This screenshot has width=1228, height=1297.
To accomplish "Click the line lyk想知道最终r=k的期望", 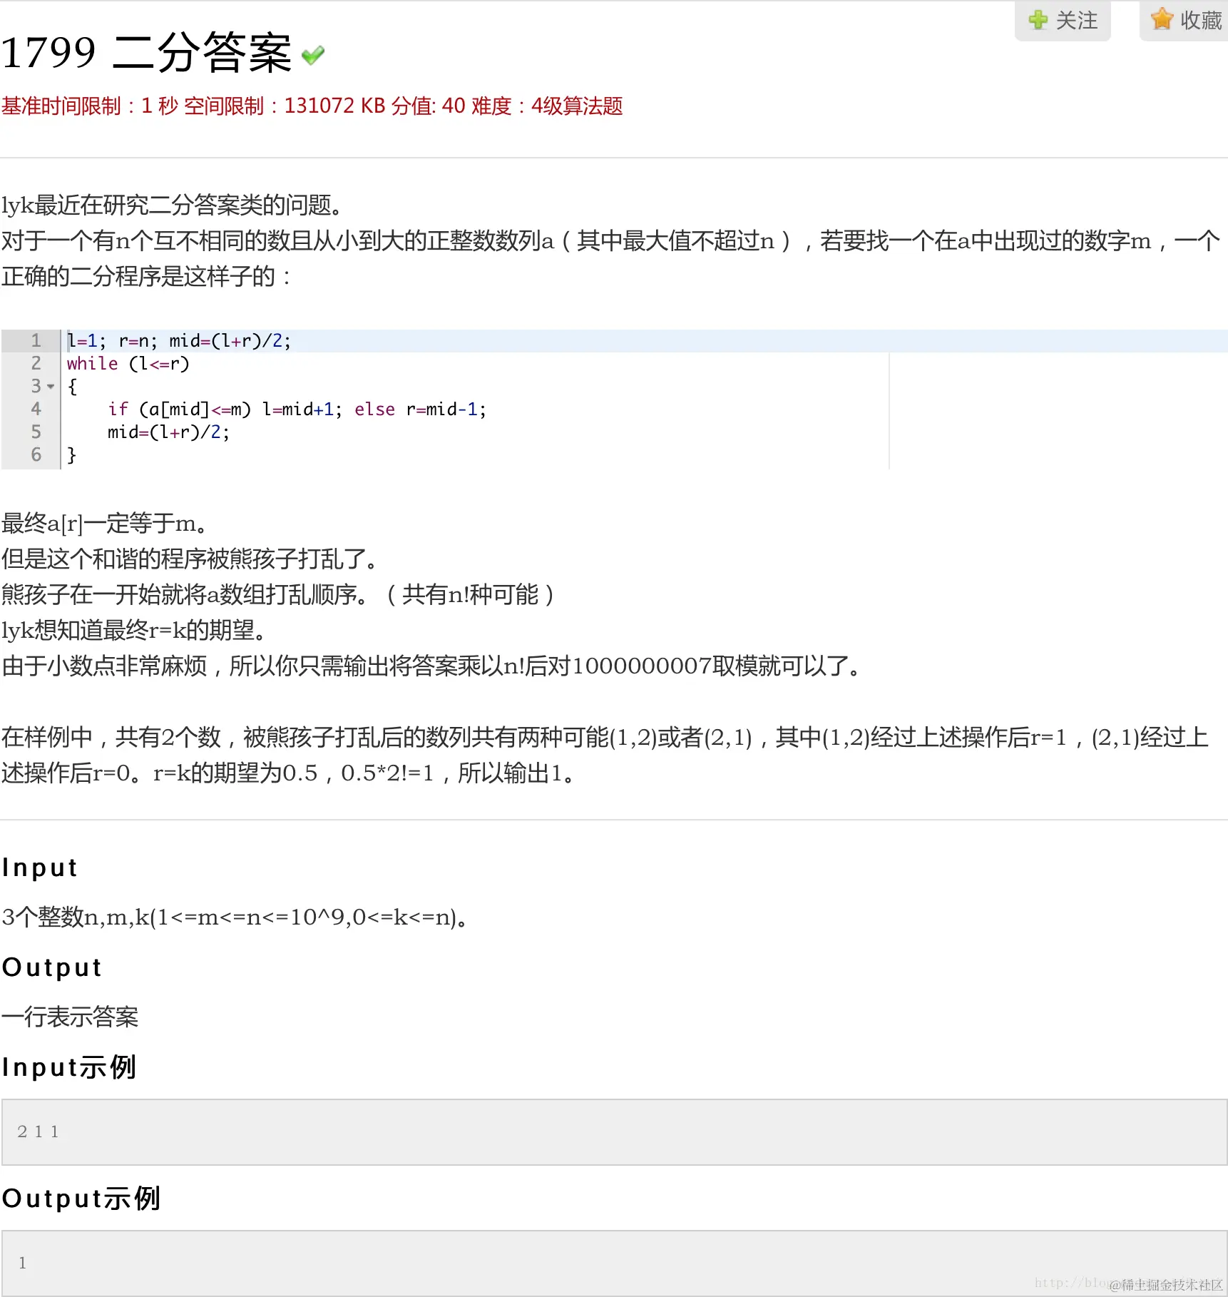I will pyautogui.click(x=134, y=631).
